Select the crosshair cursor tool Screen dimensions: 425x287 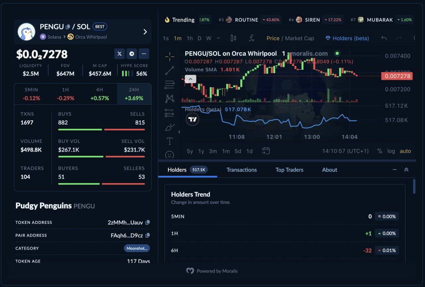click(x=170, y=56)
